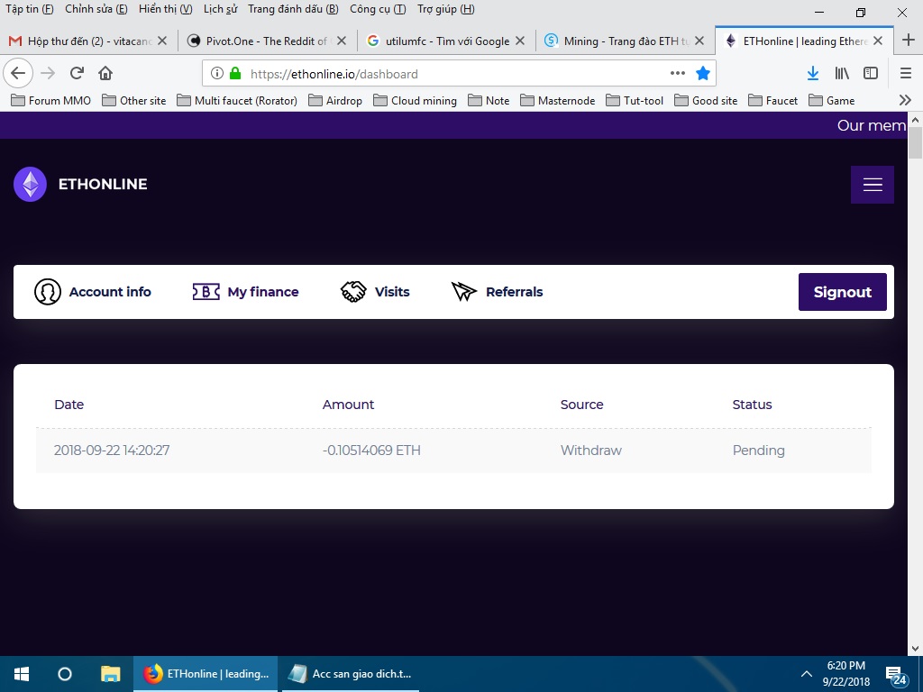
Task: Close the Gmail inbox tab
Action: (162, 41)
